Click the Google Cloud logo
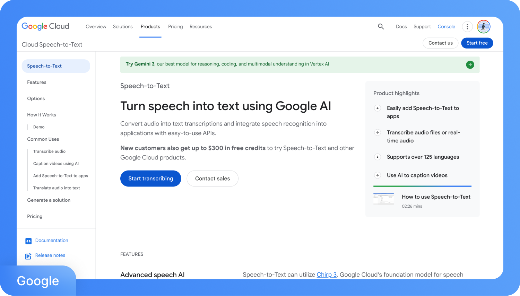The height and width of the screenshot is (296, 520). (45, 26)
